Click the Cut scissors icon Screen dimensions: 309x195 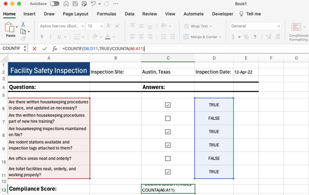pyautogui.click(x=23, y=24)
